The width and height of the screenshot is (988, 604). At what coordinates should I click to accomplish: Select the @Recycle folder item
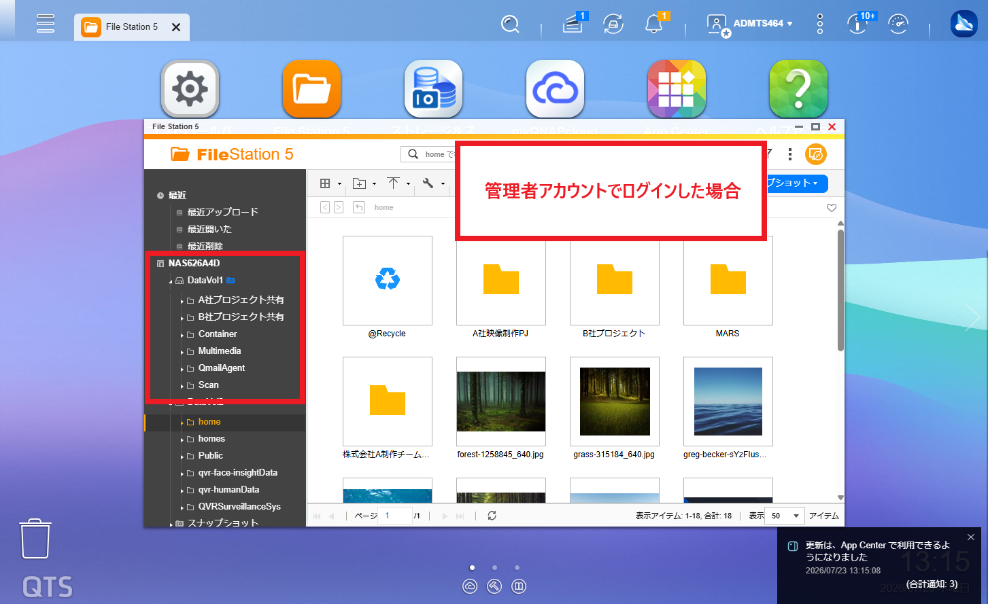tap(387, 280)
